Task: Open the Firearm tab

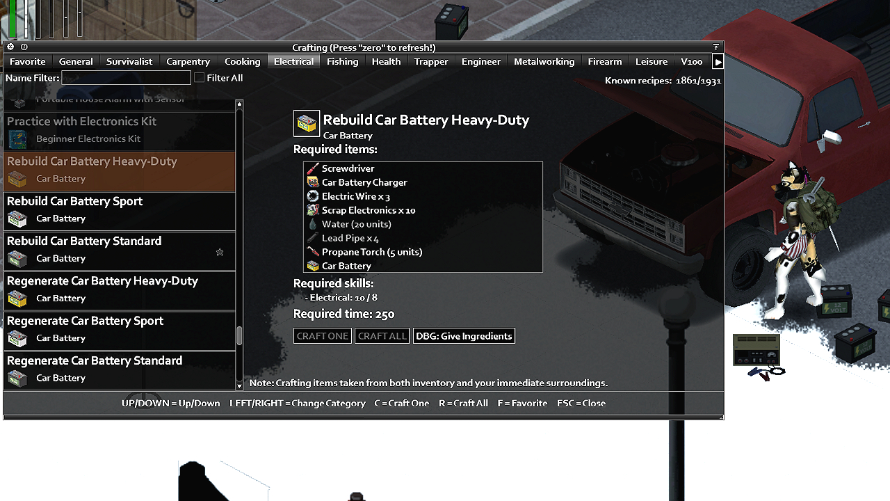Action: click(605, 62)
